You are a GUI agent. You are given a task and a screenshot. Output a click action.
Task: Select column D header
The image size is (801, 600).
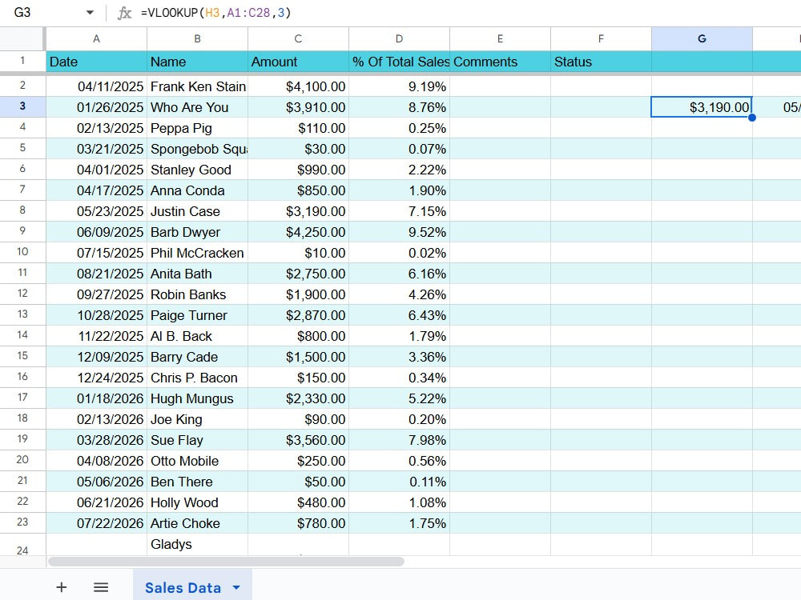pyautogui.click(x=399, y=38)
